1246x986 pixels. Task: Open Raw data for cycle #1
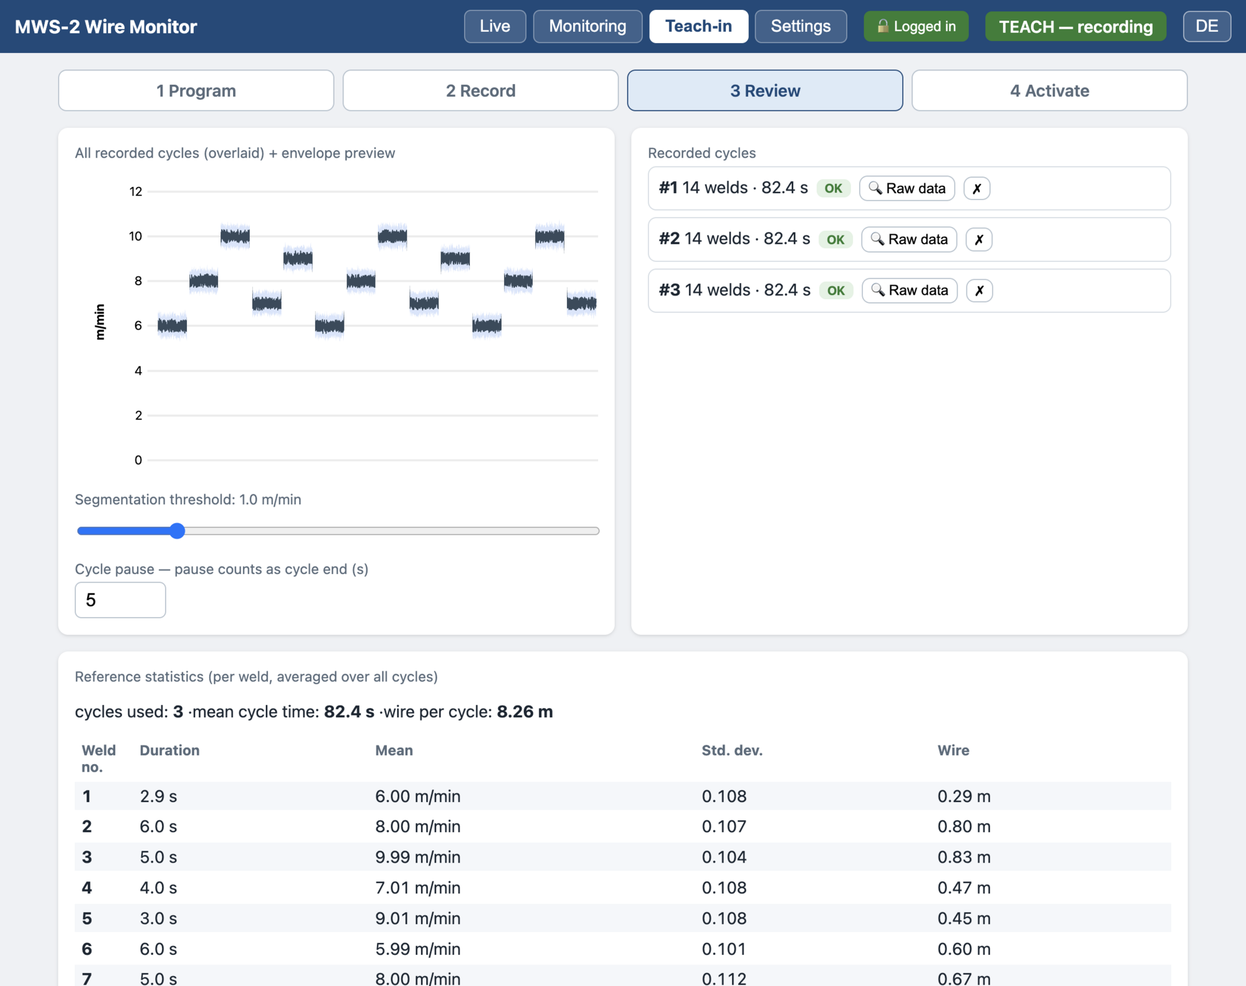coord(907,188)
